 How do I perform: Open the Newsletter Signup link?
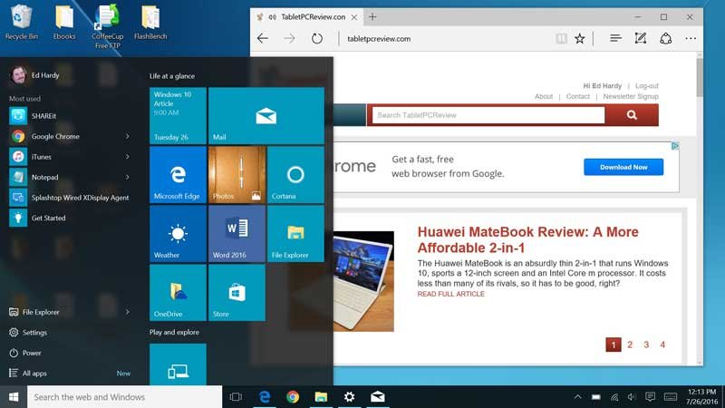631,96
